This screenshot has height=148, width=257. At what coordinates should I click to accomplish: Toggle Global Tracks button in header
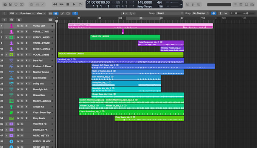tap(51, 20)
